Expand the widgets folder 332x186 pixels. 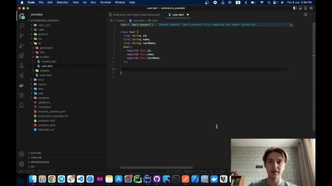(45, 71)
